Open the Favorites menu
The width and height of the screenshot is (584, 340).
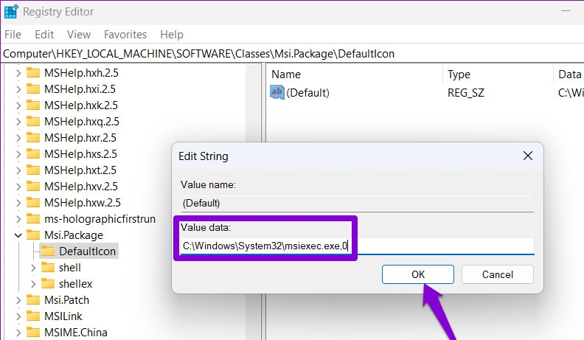click(x=125, y=35)
